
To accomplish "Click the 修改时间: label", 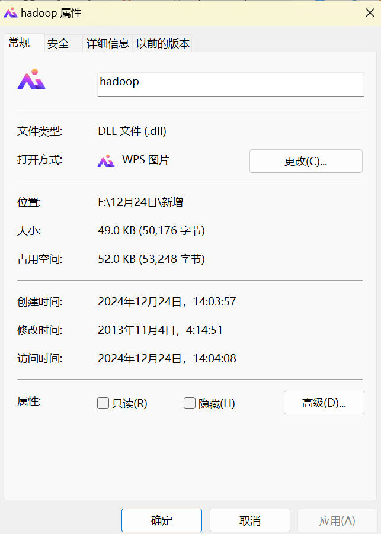I will click(40, 330).
